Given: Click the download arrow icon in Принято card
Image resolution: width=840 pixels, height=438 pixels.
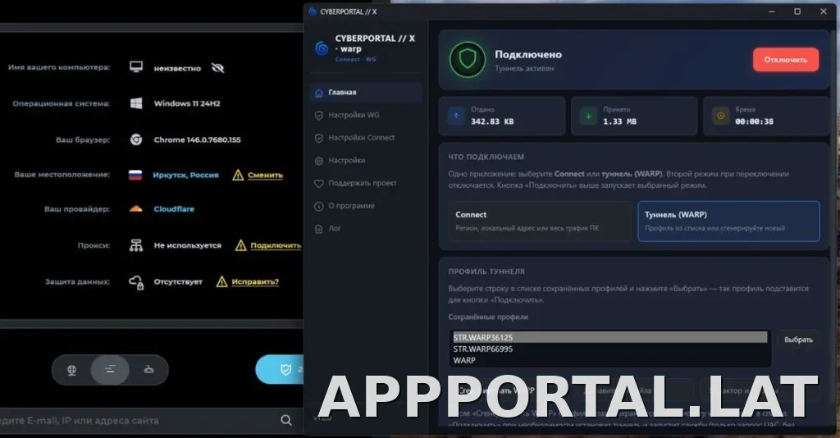Looking at the screenshot, I should tap(588, 116).
